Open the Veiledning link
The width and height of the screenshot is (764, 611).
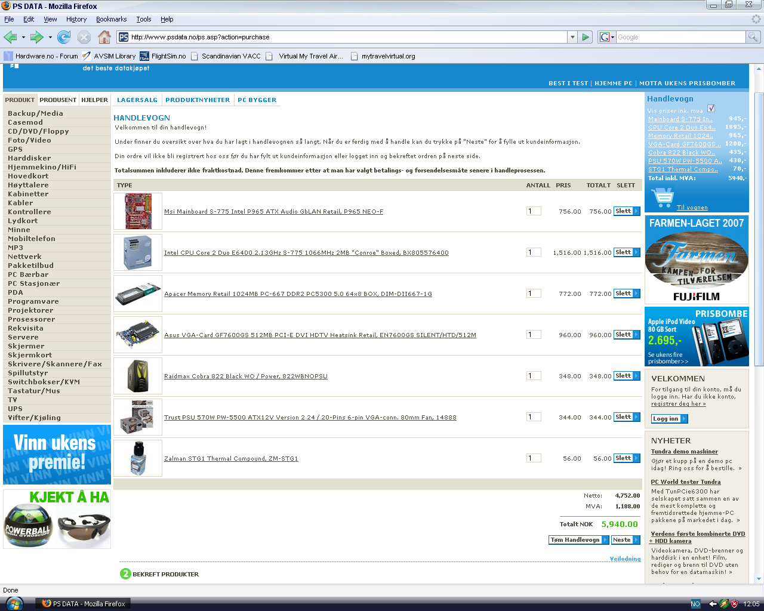(x=625, y=559)
